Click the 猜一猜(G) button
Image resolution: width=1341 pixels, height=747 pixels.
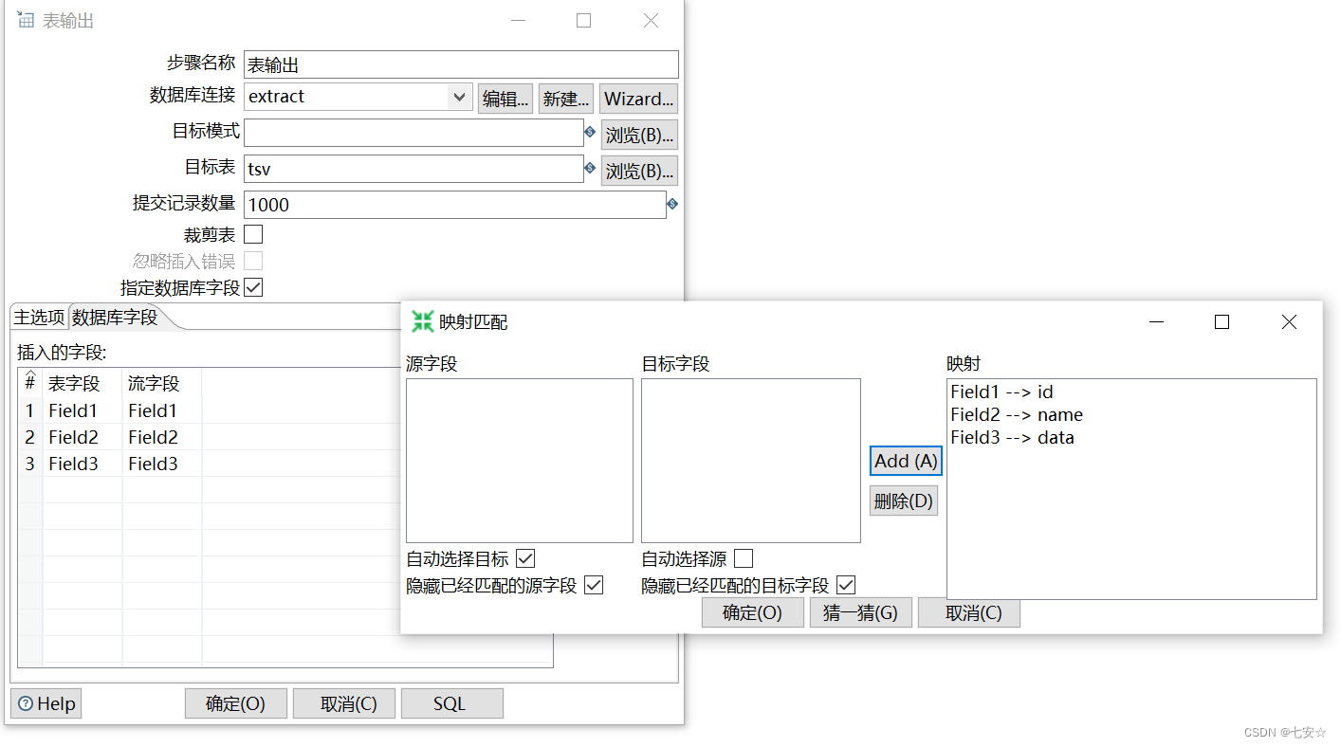[860, 612]
